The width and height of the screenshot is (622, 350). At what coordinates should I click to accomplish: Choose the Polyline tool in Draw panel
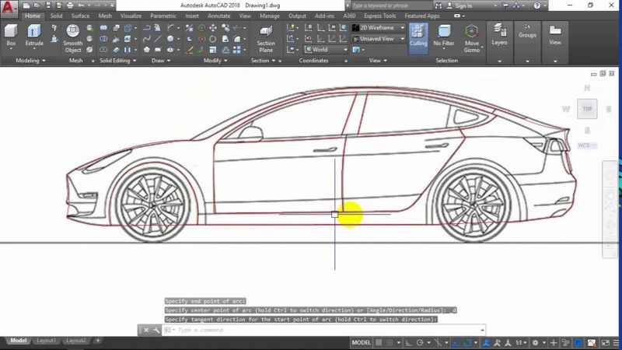146,28
